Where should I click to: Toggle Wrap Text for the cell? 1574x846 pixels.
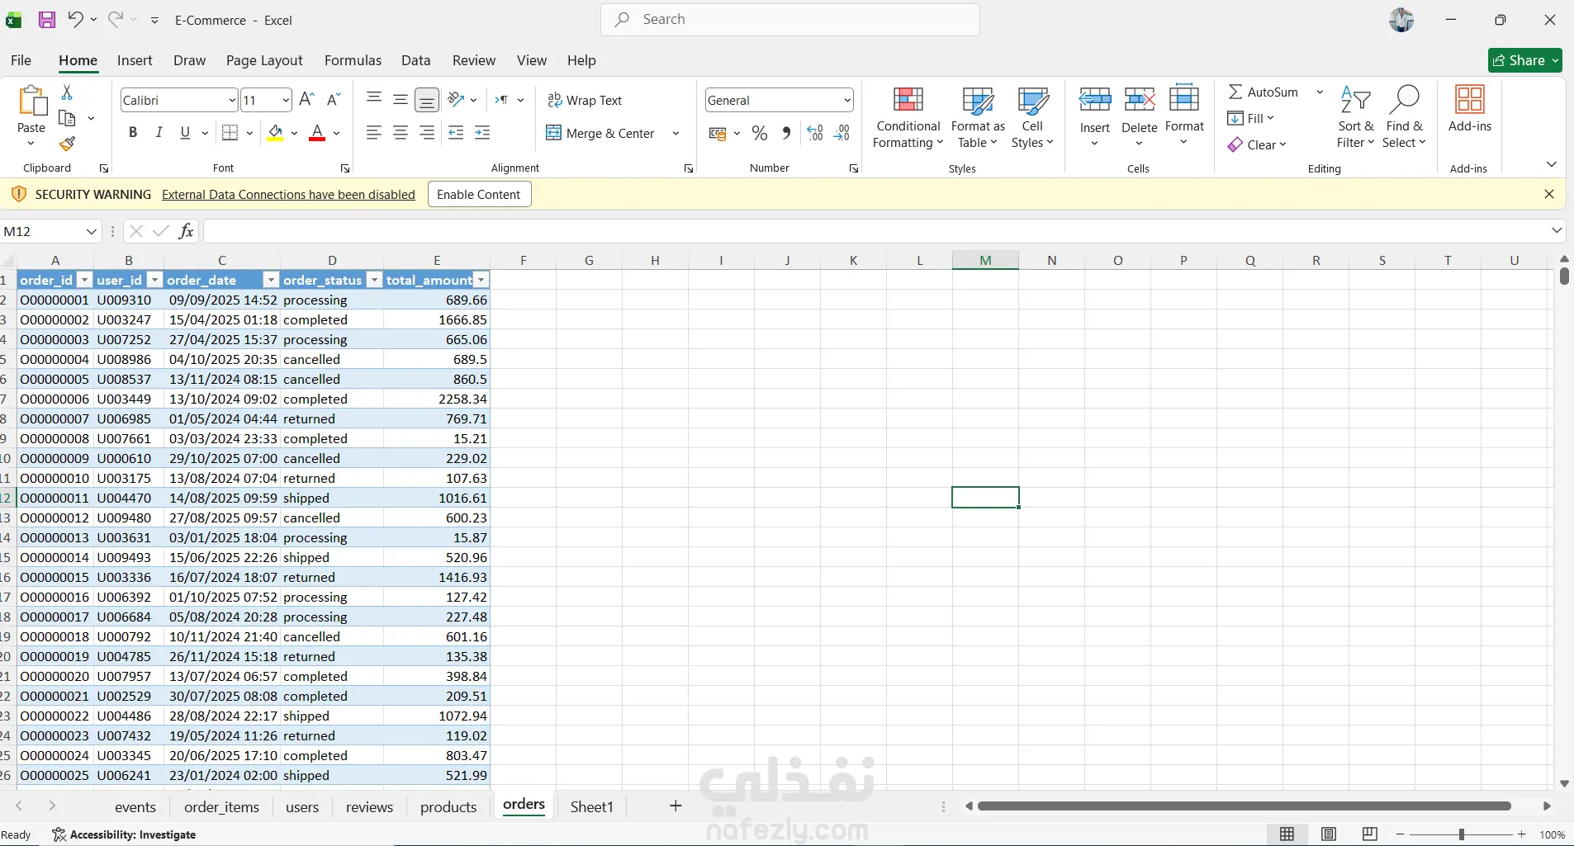pyautogui.click(x=585, y=100)
